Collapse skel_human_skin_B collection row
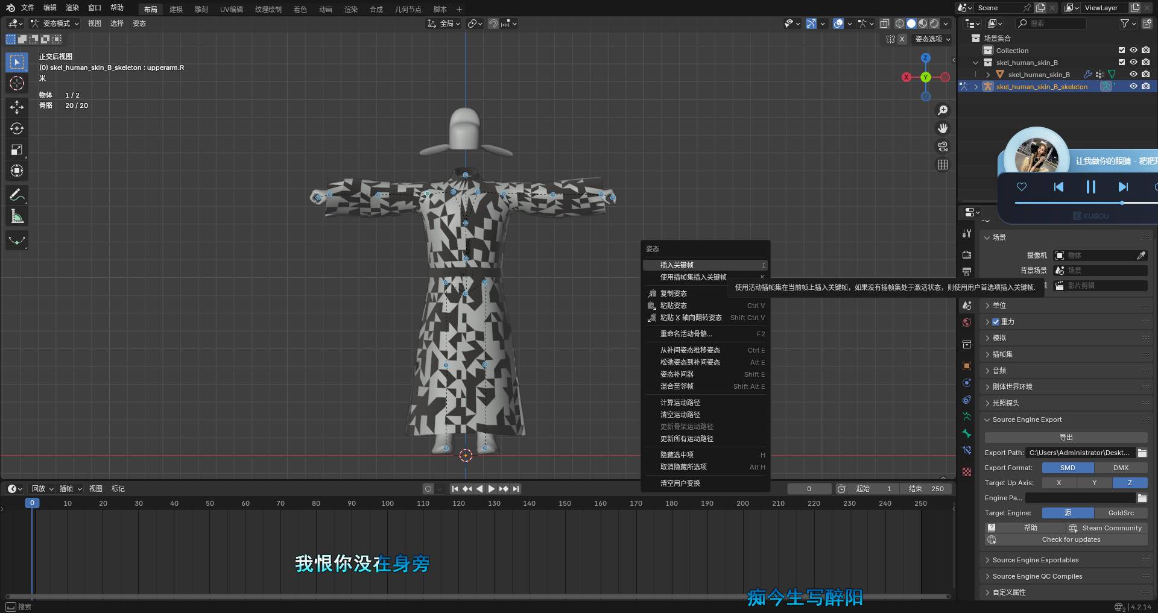The width and height of the screenshot is (1158, 613). click(976, 63)
